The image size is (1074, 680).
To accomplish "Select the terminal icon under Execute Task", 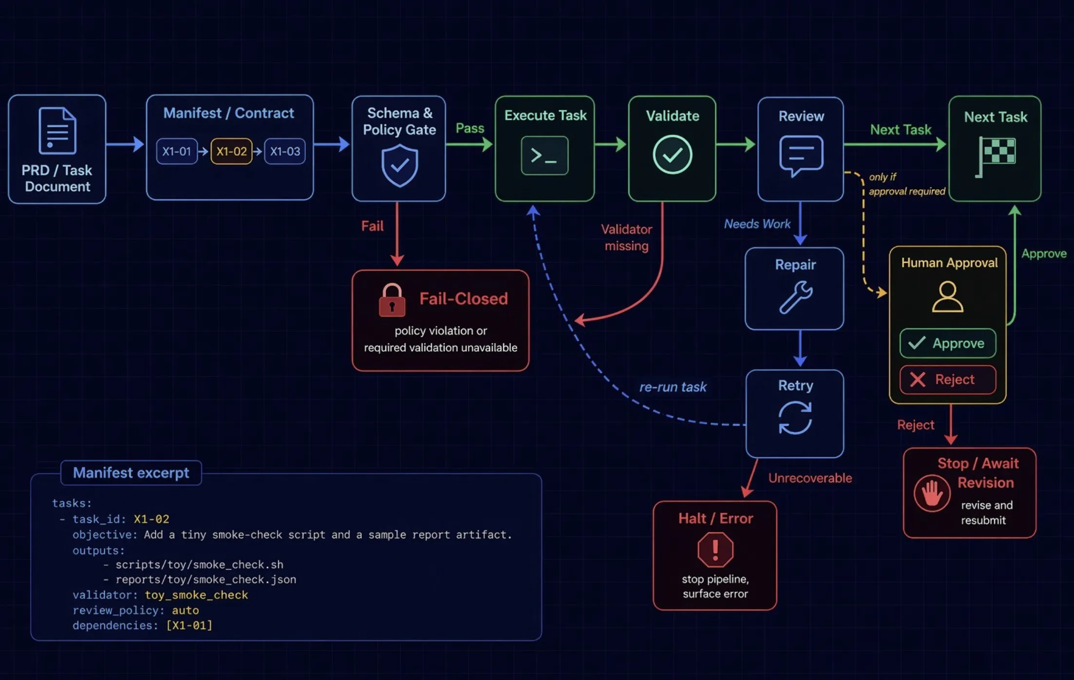I will (x=544, y=156).
